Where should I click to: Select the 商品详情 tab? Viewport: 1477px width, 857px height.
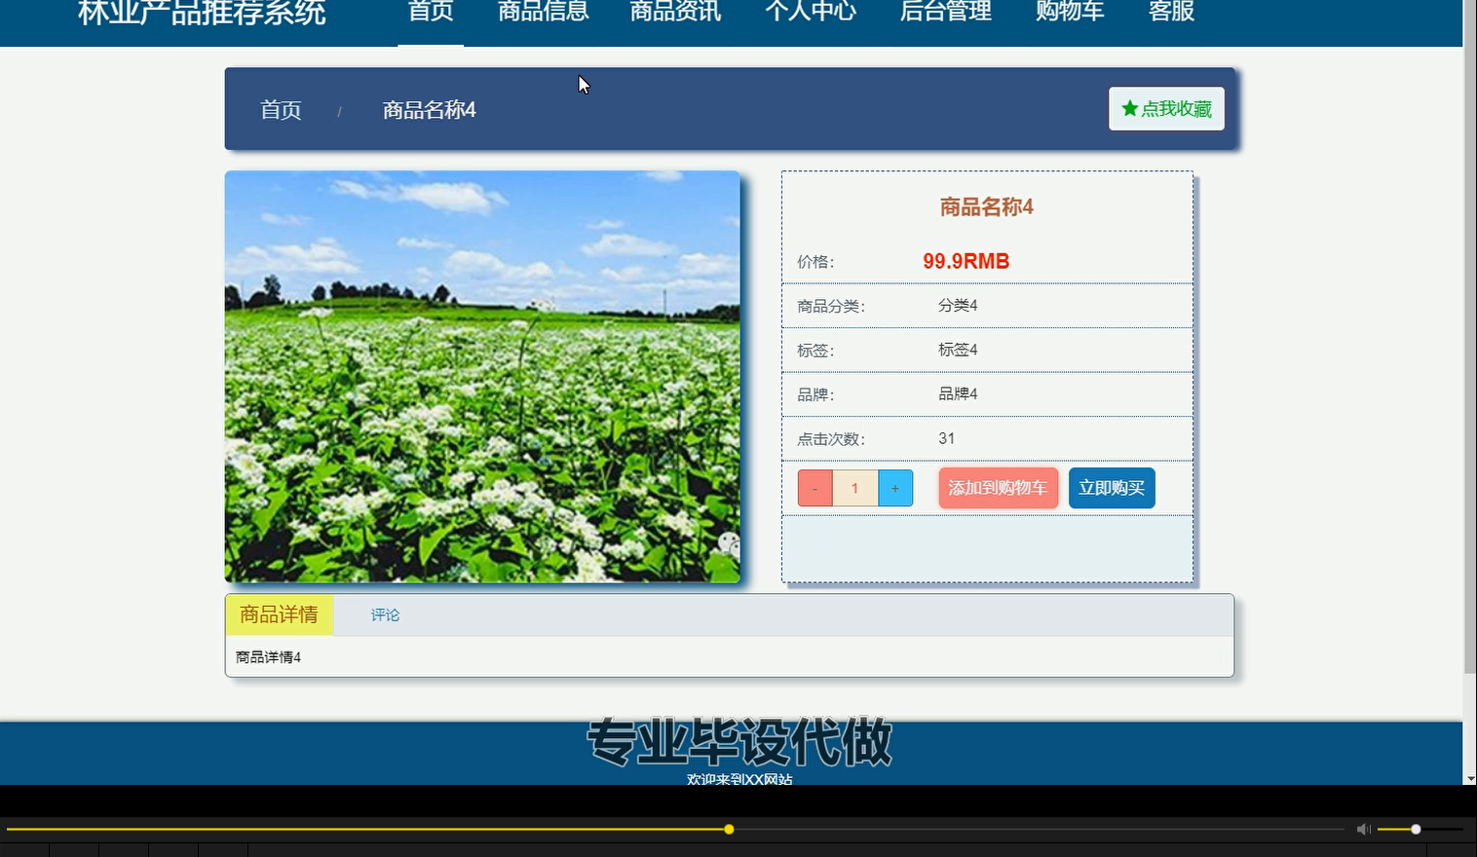click(278, 615)
